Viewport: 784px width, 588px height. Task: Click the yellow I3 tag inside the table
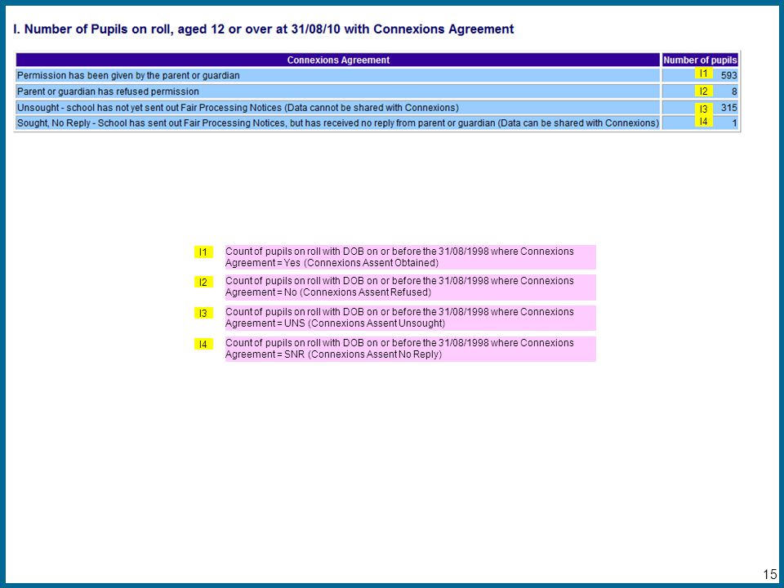(x=703, y=109)
